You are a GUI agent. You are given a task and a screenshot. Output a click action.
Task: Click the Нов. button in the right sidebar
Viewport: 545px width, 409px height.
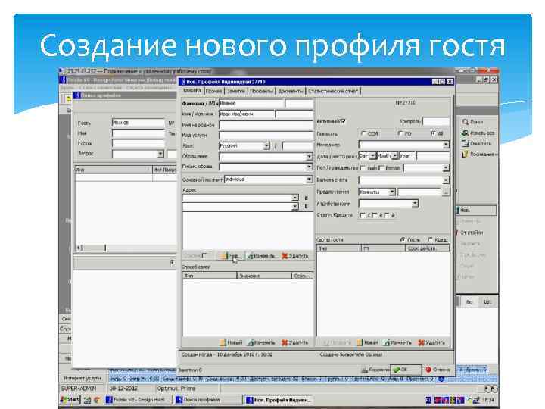[477, 210]
